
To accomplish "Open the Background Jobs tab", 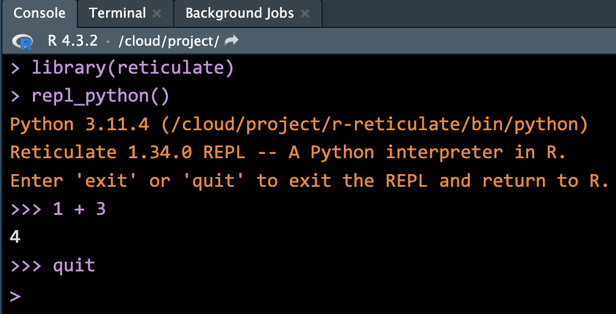I will (239, 13).
